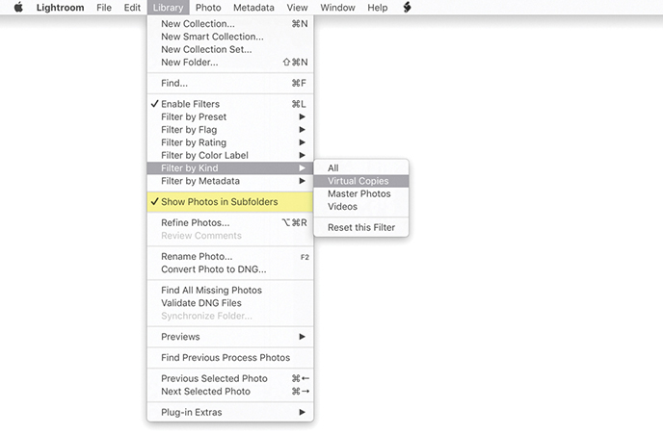Expand Filter by Rating submenu

pyautogui.click(x=194, y=142)
